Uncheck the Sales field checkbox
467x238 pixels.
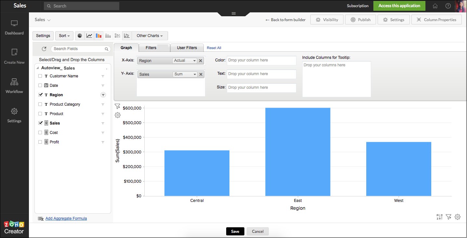coord(40,123)
